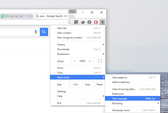Screen dimensions: 168x113
Task: Open Settings from the Chrome menu
Action: 78,91
